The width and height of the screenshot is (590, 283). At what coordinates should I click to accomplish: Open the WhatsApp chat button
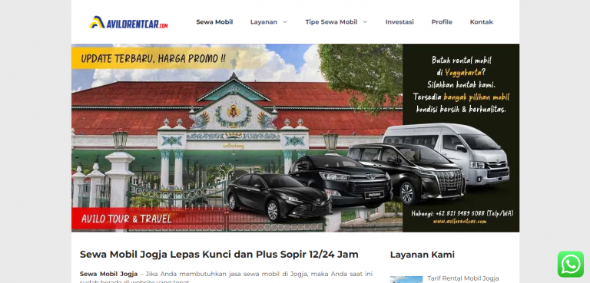pyautogui.click(x=571, y=264)
